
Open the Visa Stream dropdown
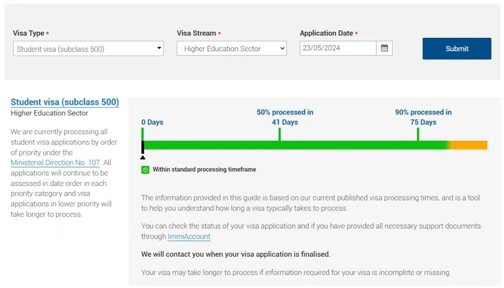231,48
